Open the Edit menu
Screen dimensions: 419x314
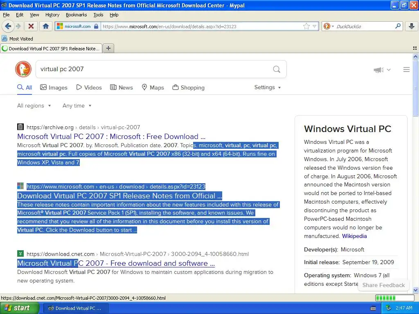(x=20, y=15)
